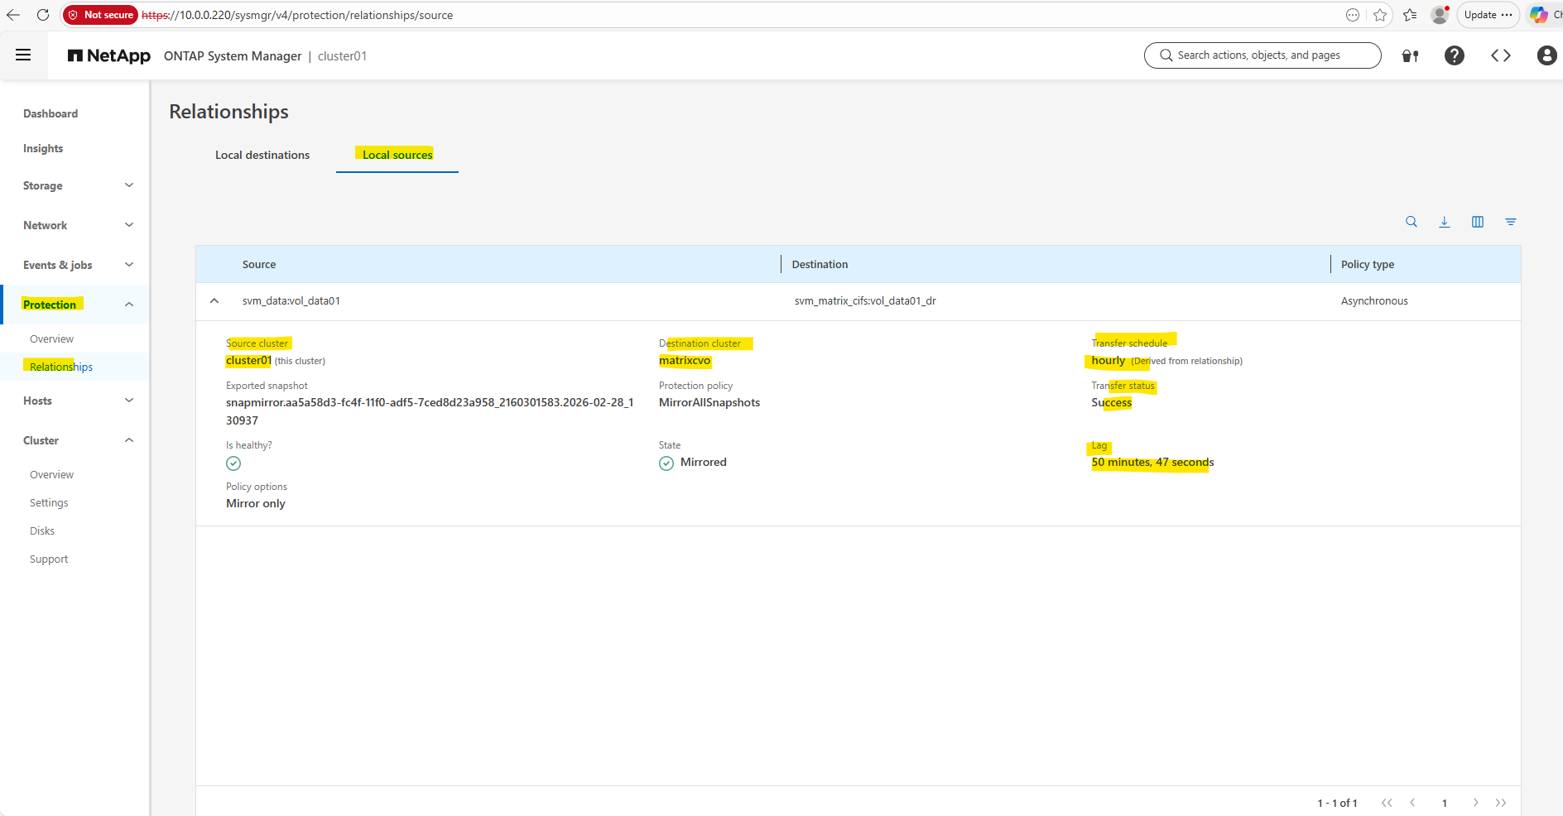Click the Mirror only policy options value
Image resolution: width=1563 pixels, height=816 pixels.
click(x=256, y=504)
